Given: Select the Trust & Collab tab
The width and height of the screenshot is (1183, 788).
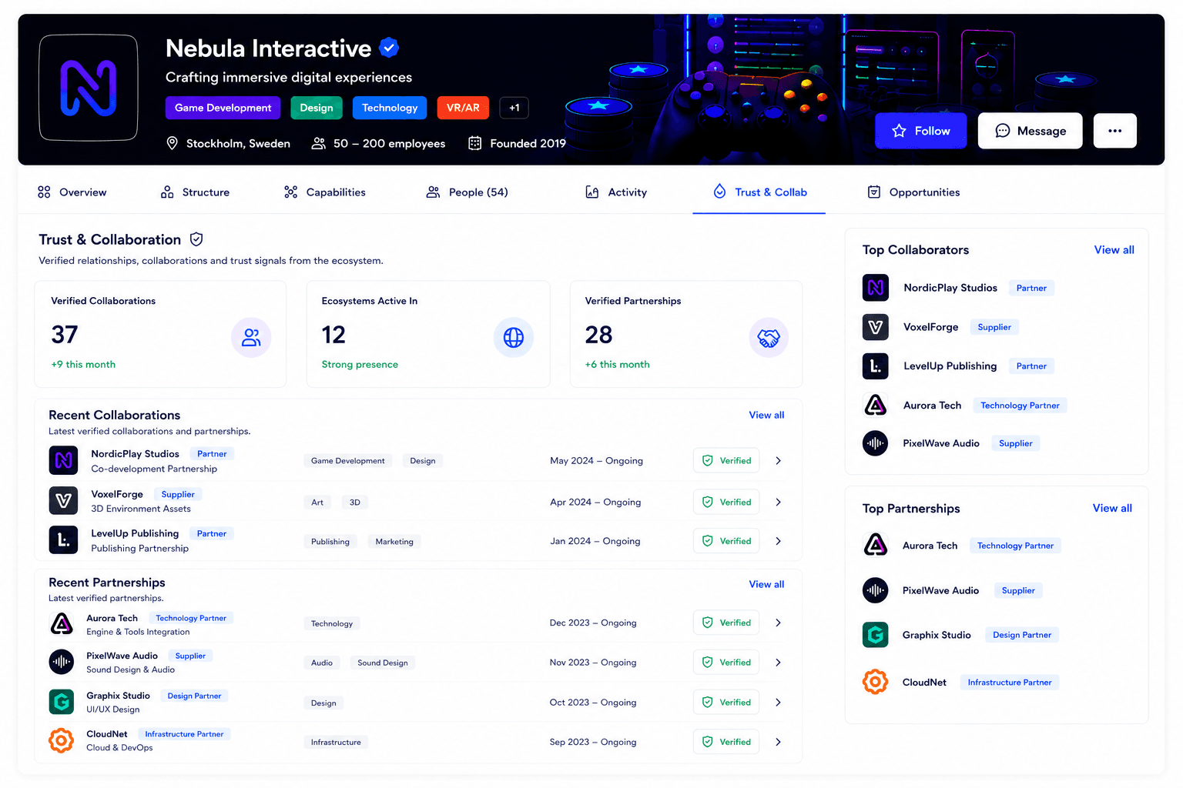Looking at the screenshot, I should pyautogui.click(x=759, y=192).
